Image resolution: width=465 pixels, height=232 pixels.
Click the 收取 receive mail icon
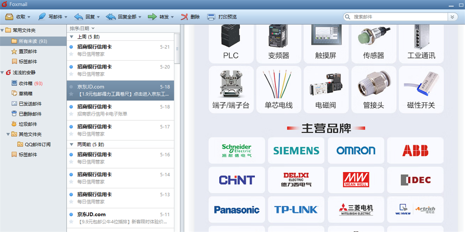click(x=9, y=17)
